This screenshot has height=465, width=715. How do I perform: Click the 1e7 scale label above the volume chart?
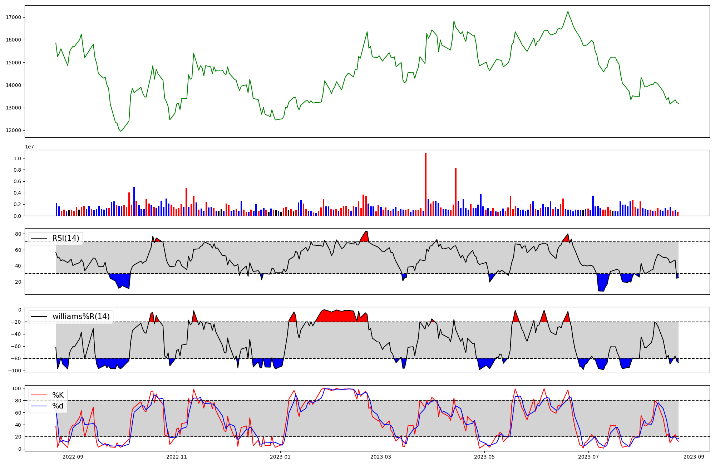coord(29,147)
